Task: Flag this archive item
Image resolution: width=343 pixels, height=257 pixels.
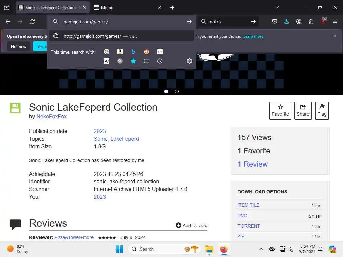Action: [322, 110]
